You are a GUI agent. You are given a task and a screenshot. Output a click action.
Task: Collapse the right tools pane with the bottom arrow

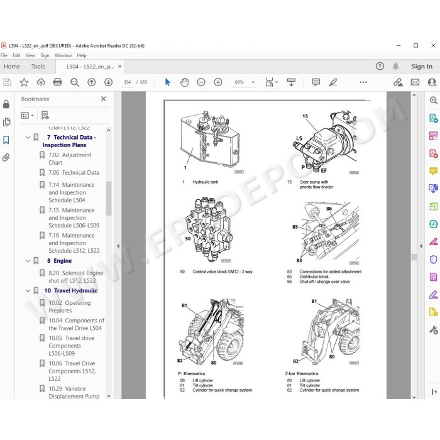click(x=434, y=392)
